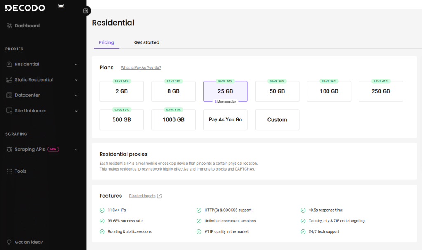Click the Dashboard grid icon
This screenshot has width=422, height=250.
(9, 26)
